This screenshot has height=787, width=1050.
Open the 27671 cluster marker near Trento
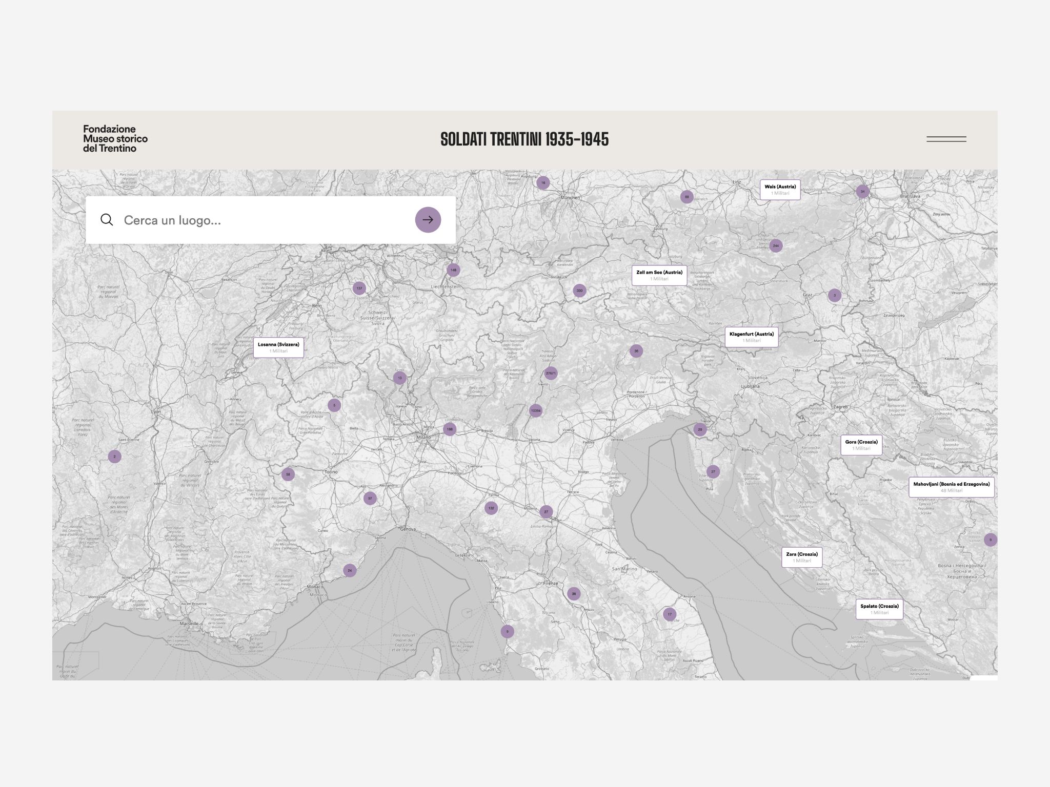point(551,373)
